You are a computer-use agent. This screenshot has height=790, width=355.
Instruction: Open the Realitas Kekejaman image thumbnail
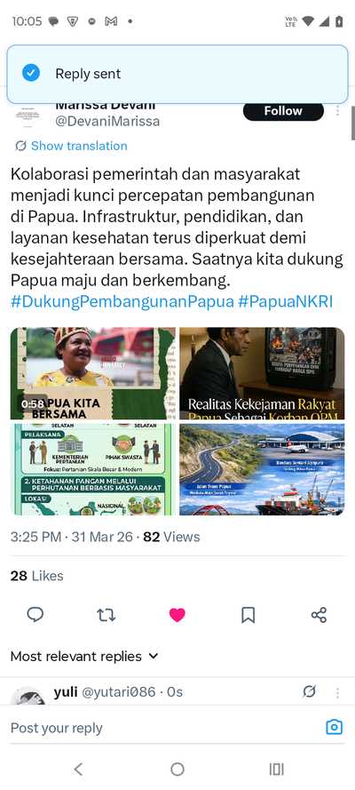tap(262, 373)
